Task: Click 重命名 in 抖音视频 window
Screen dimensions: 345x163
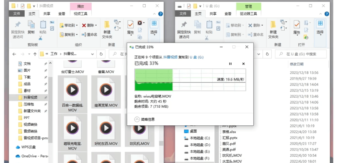Action: pyautogui.click(x=89, y=35)
